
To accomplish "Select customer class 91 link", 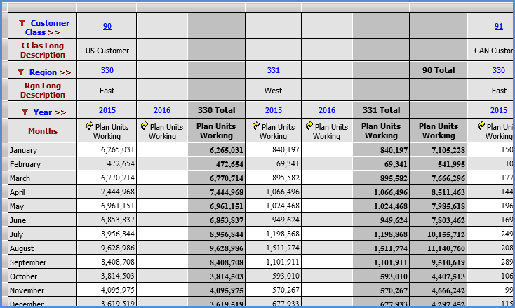I will tap(498, 26).
